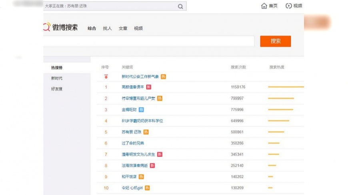The width and height of the screenshot is (348, 195).
Task: Click rank number 6 in list
Action: (x=106, y=143)
